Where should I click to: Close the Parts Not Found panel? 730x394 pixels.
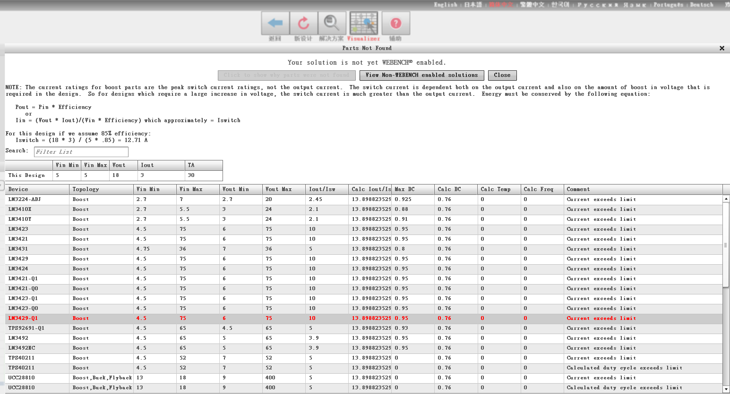pyautogui.click(x=722, y=48)
